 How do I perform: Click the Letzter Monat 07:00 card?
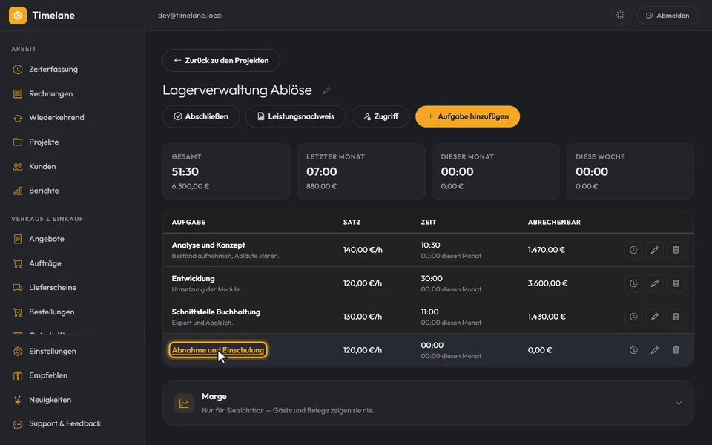click(x=361, y=171)
